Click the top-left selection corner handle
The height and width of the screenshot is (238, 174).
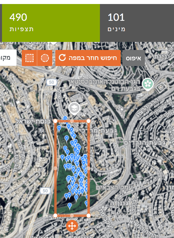(x=55, y=121)
